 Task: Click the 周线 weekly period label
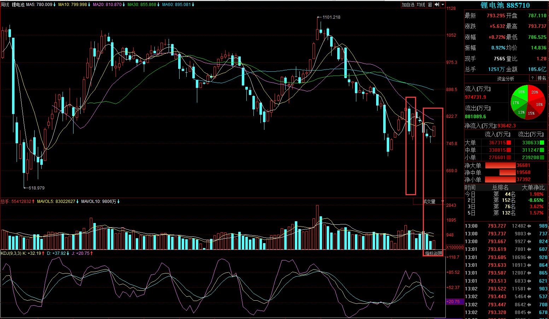[5, 5]
